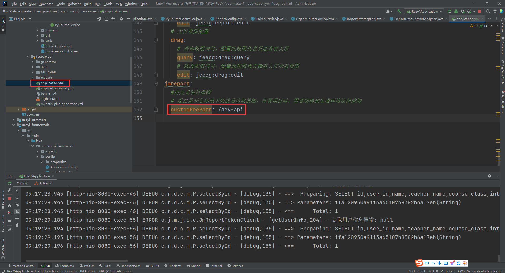Image resolution: width=505 pixels, height=273 pixels.
Task: Collapse the ruoyi-framework module
Action: click(13, 125)
